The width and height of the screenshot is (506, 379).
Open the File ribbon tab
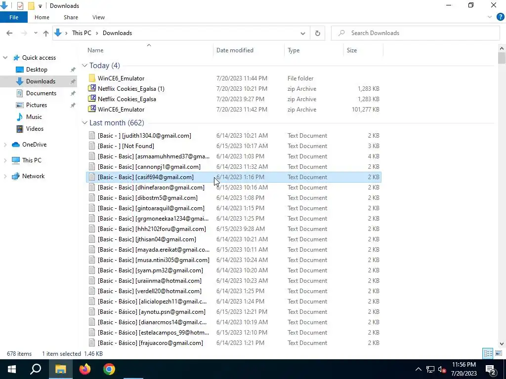pos(13,17)
